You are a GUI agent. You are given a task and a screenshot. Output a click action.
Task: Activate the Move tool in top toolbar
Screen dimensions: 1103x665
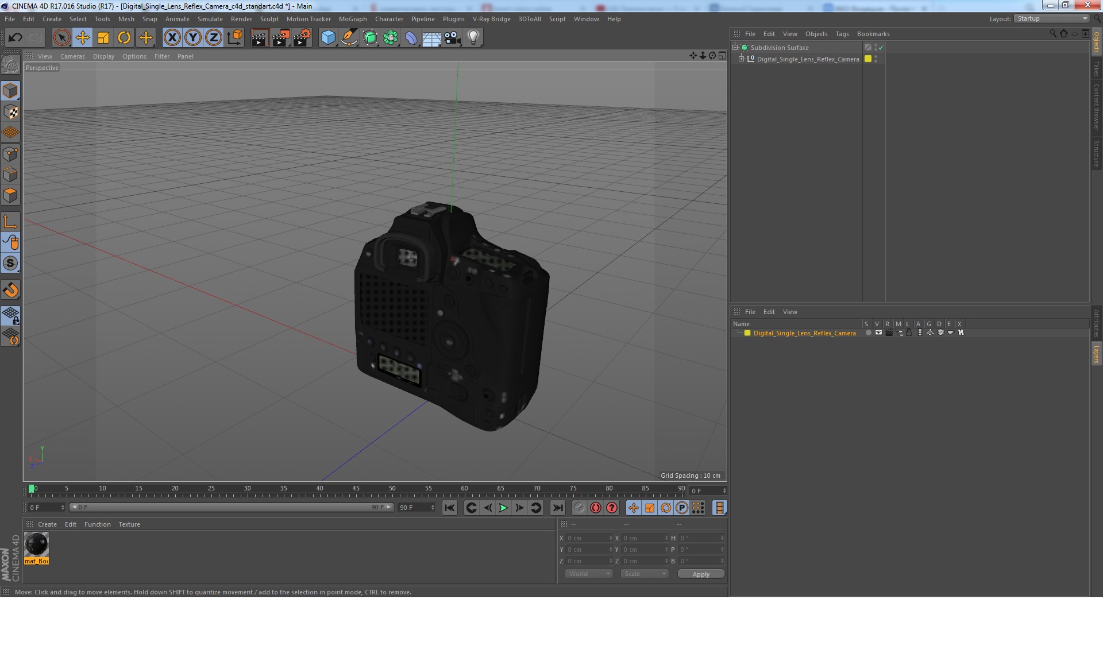[82, 38]
